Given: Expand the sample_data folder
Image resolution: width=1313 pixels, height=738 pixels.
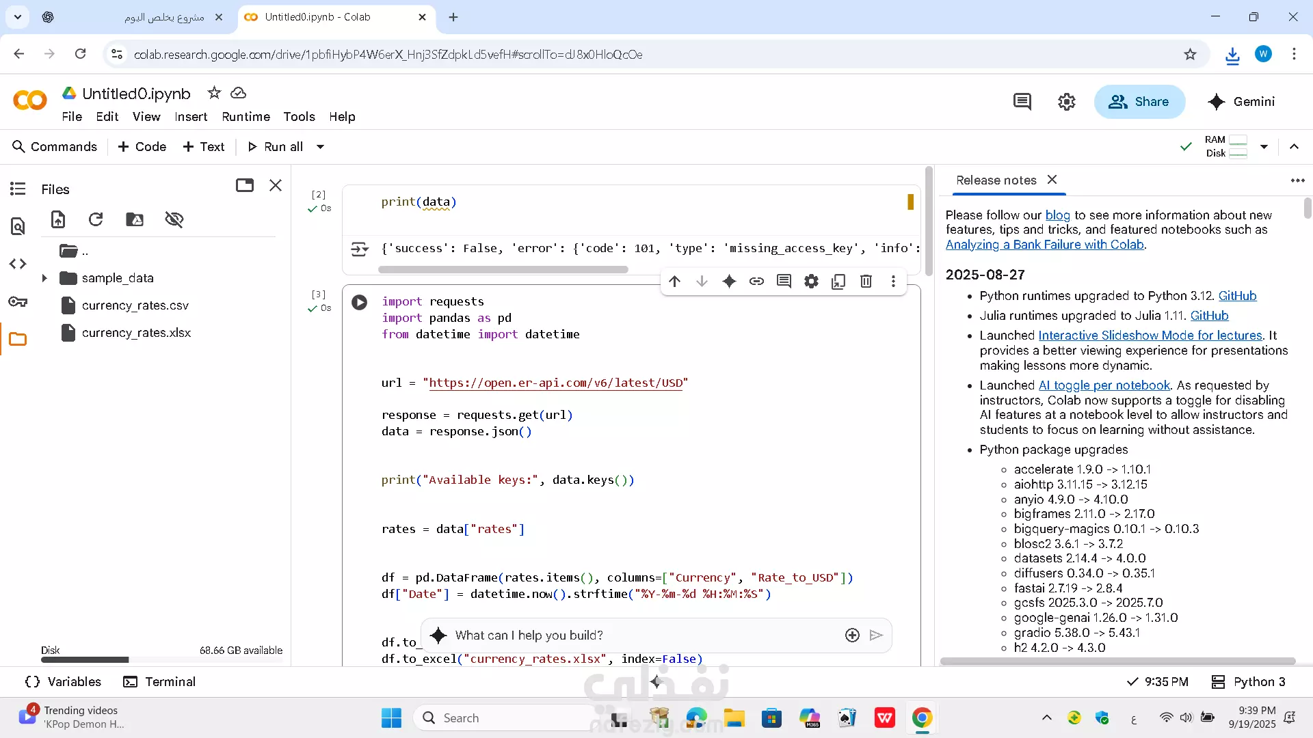Looking at the screenshot, I should tap(44, 278).
